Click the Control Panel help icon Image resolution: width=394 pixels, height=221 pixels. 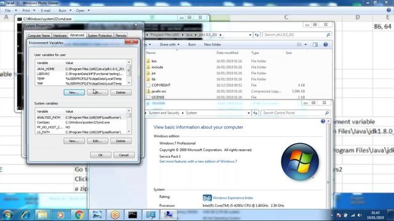point(323,122)
